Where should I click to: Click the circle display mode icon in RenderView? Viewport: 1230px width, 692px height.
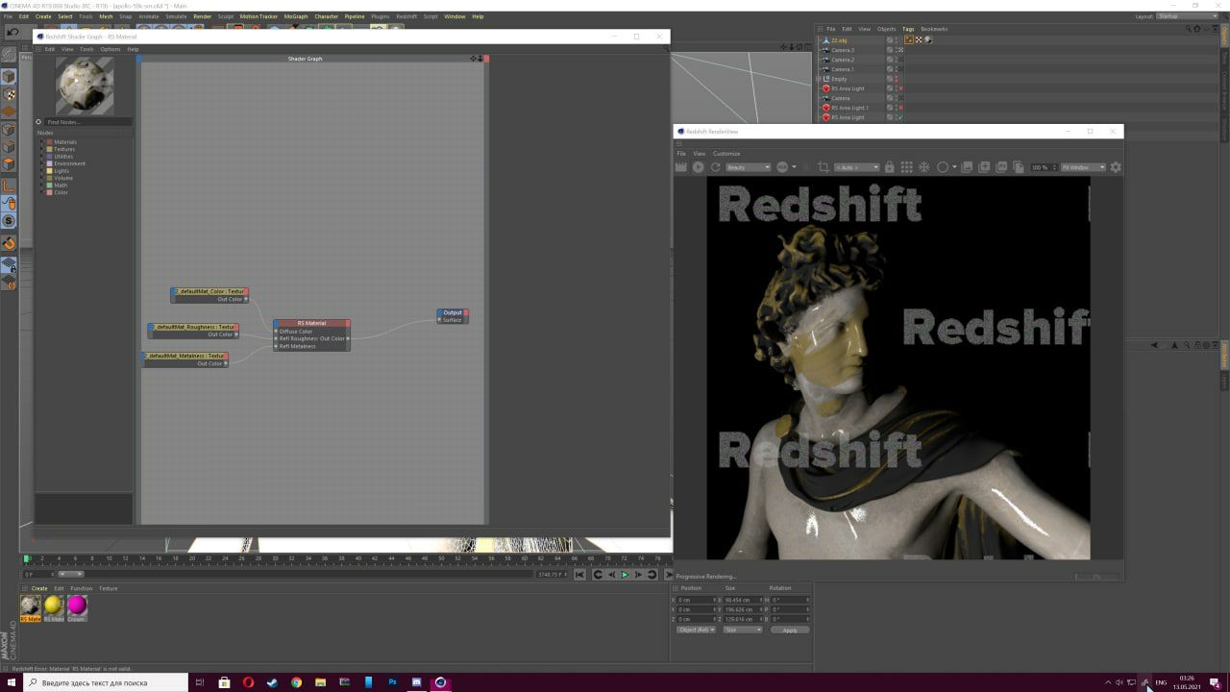[943, 167]
